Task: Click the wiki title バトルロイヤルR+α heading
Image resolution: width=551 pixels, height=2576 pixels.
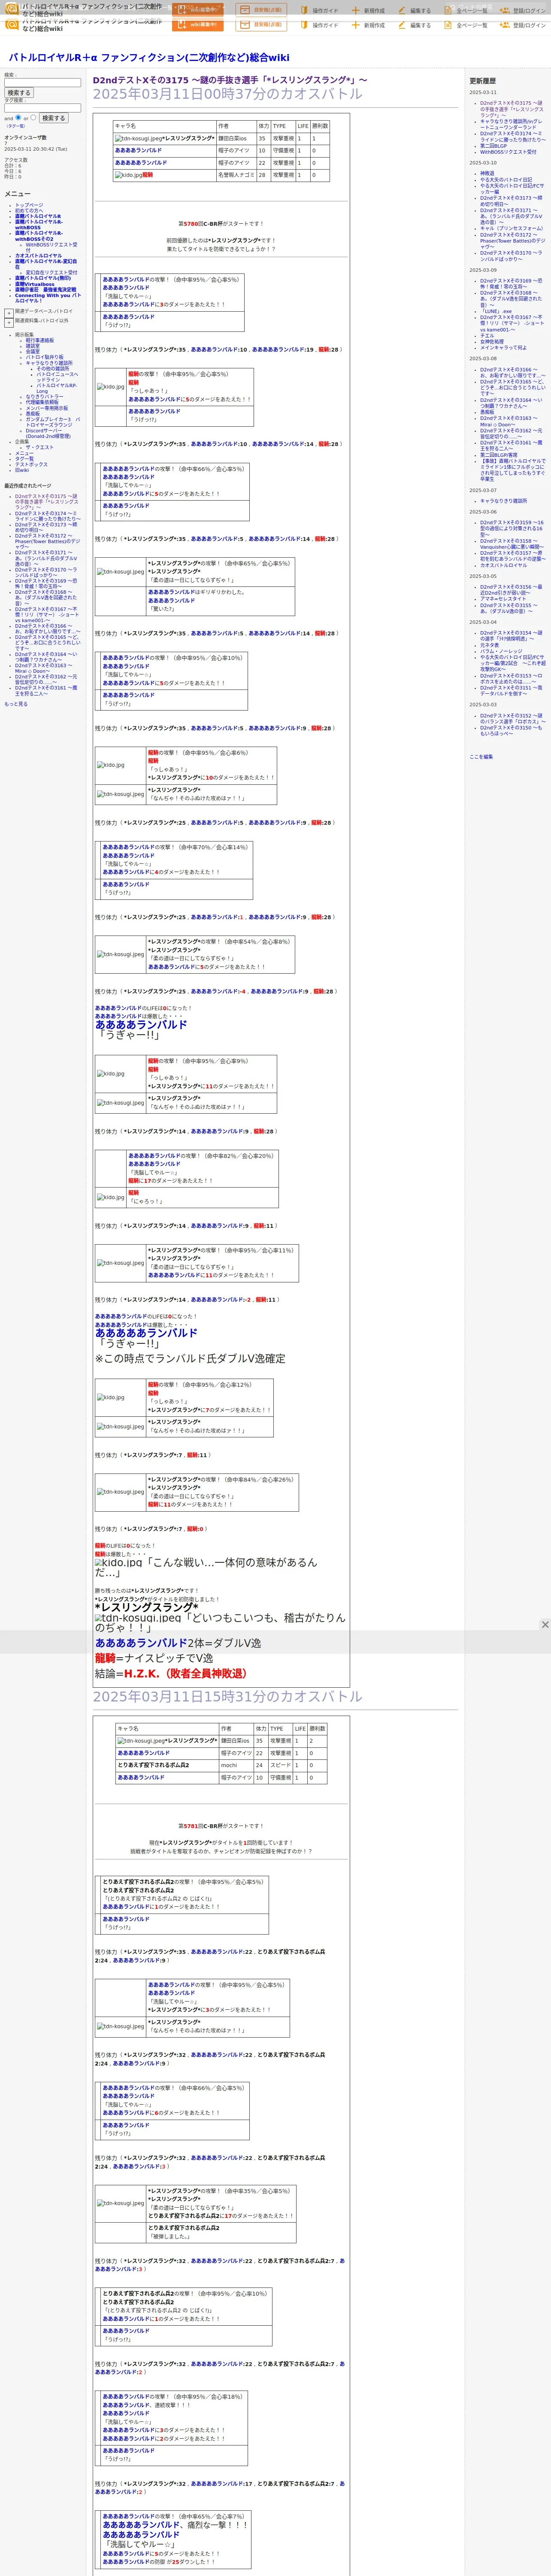Action: point(149,58)
